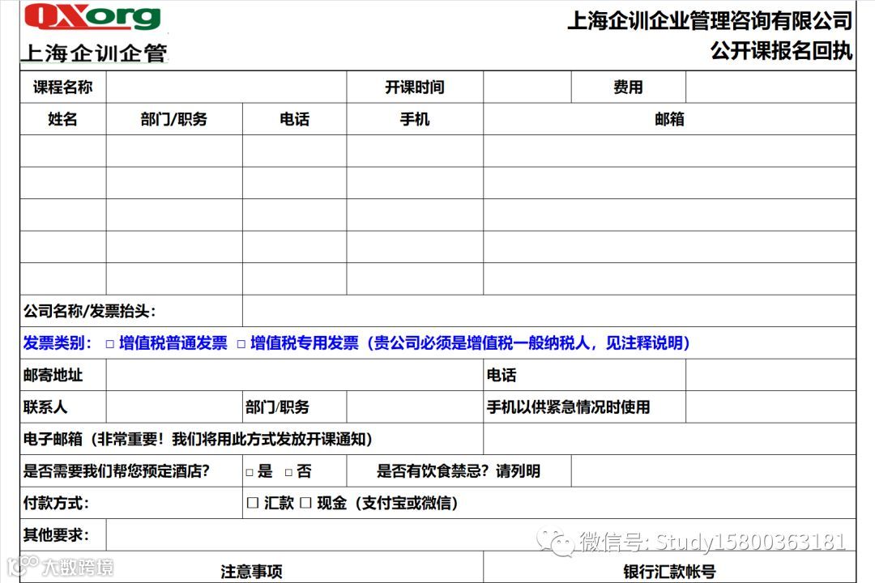Screen dimensions: 875x583
Task: Click the blank field beside the 电子邮箱 note
Action: tap(670, 439)
